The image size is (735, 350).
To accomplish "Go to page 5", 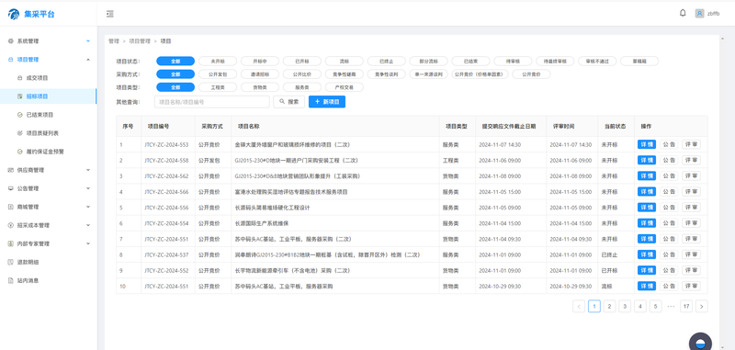I will pos(655,307).
